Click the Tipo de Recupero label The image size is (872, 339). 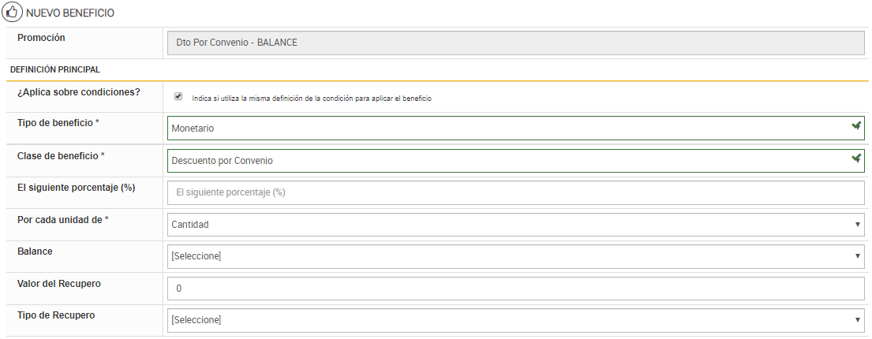56,315
